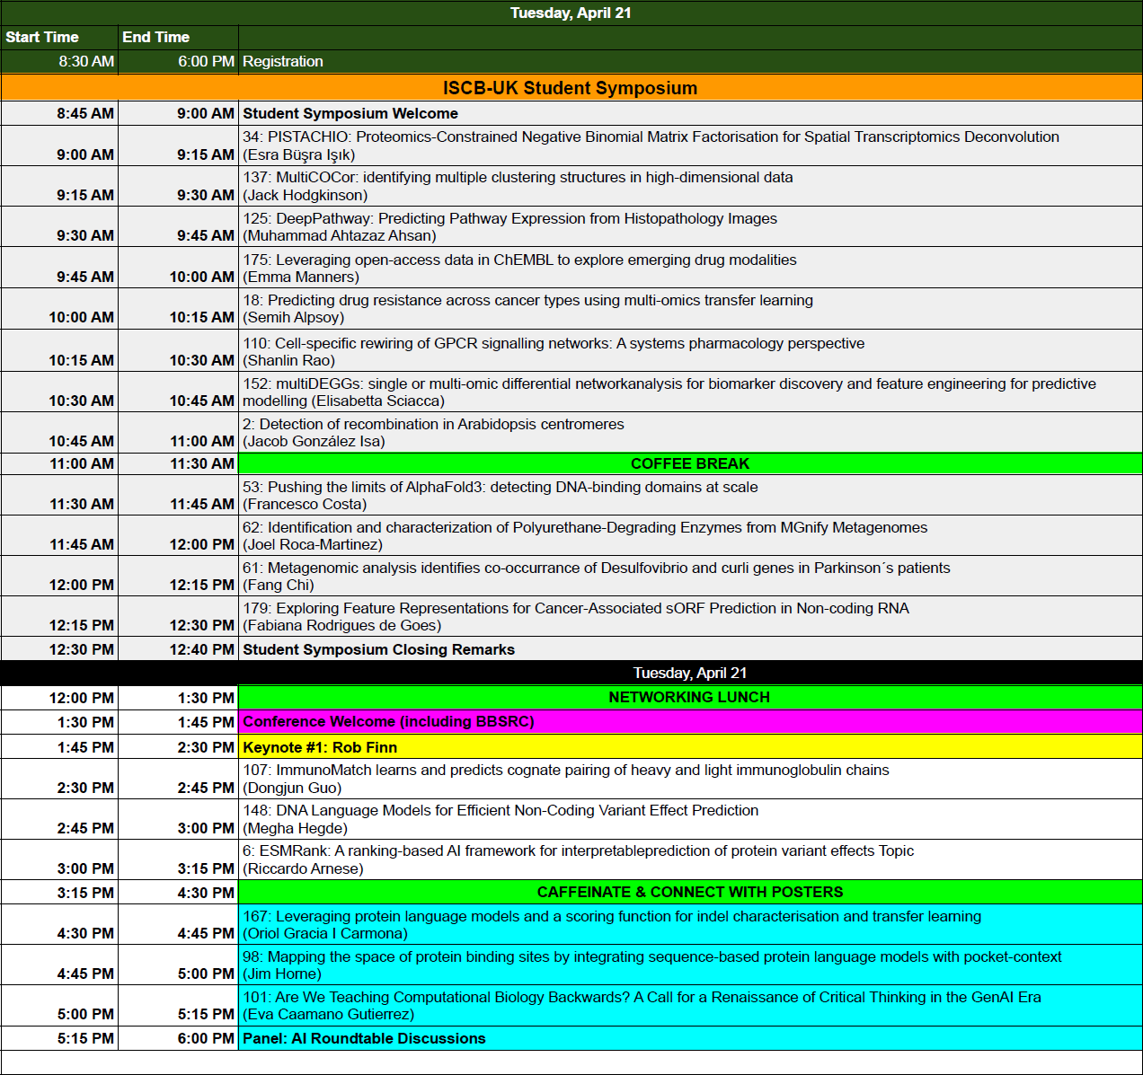Click the End Time column header

pyautogui.click(x=156, y=37)
